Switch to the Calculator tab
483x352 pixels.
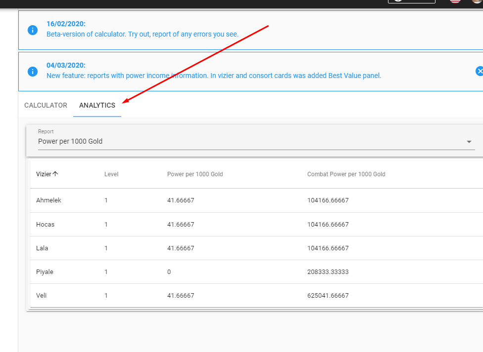[x=46, y=105]
